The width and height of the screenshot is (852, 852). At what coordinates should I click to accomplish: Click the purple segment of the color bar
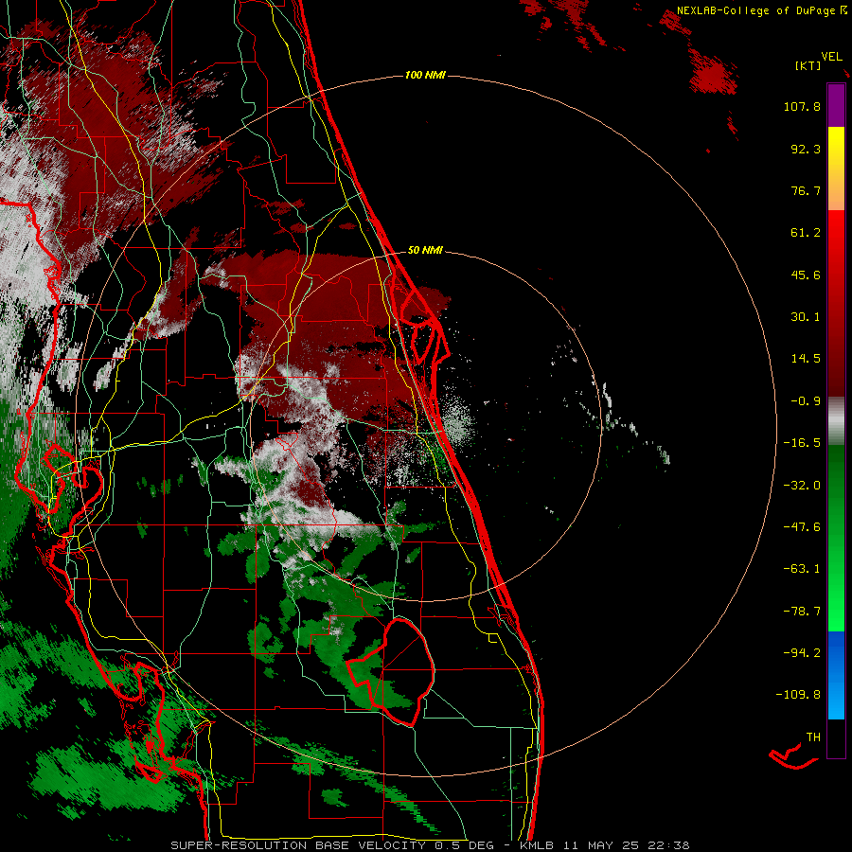point(836,105)
